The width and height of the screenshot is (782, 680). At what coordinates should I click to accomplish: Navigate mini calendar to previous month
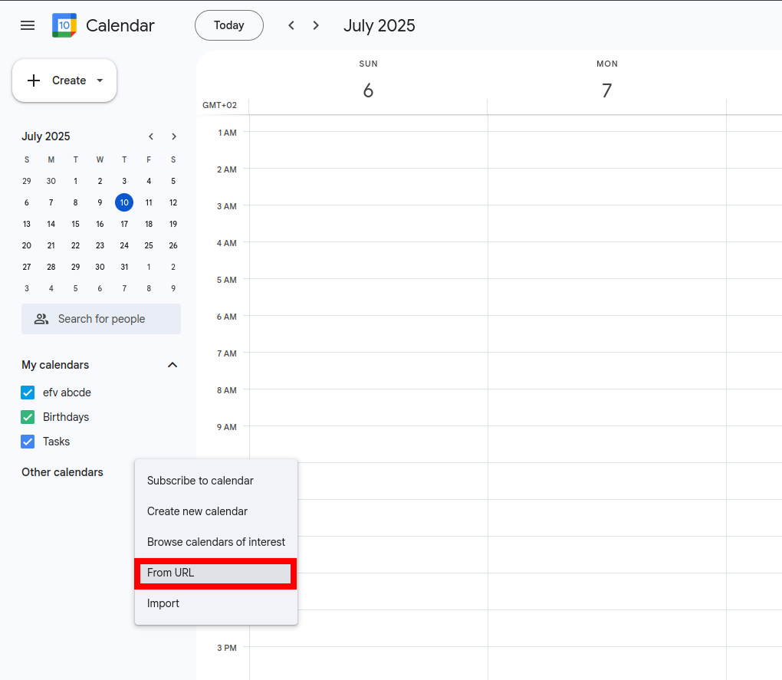150,136
